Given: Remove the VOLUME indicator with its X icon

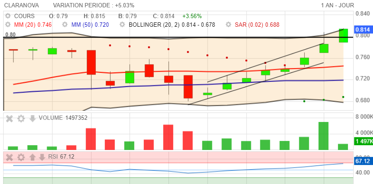Looking at the screenshot, I should click(9, 118).
